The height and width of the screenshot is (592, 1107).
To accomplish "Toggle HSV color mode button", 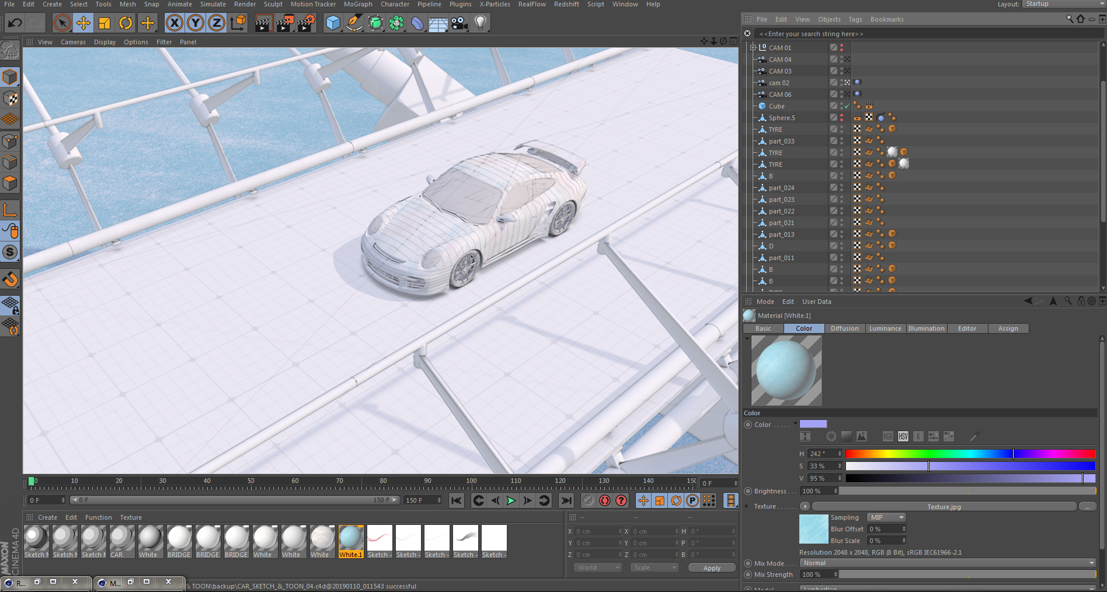I will 903,436.
